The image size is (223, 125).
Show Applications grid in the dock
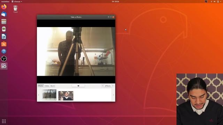pyautogui.click(x=4, y=121)
